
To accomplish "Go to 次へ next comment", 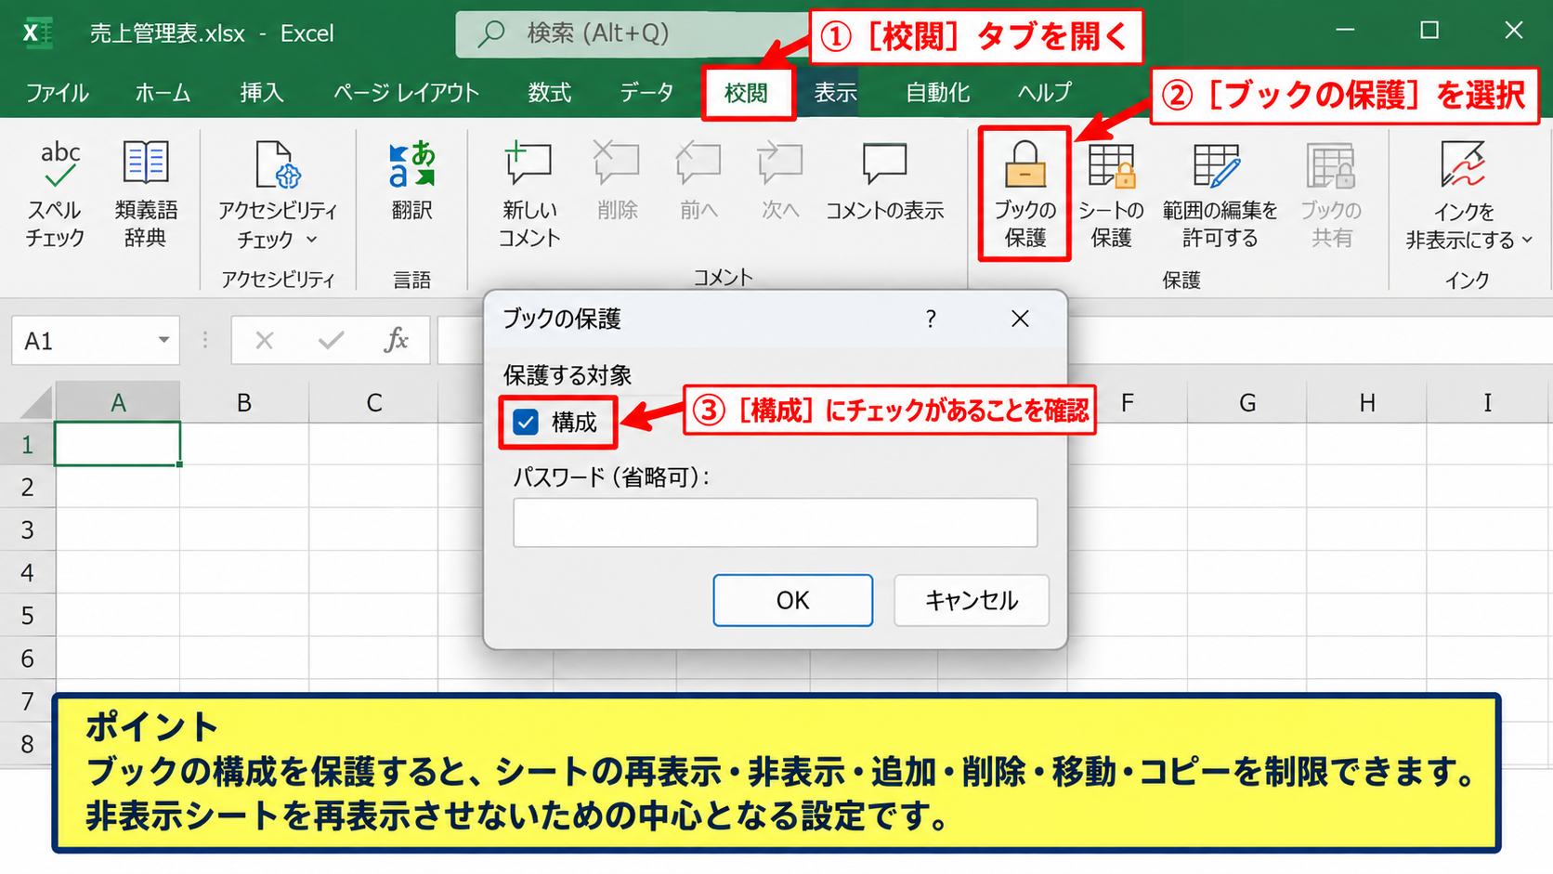I will click(780, 182).
